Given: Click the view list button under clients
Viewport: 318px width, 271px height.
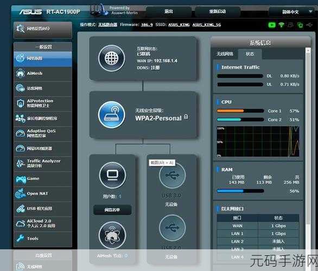Looking at the screenshot, I should [x=112, y=210].
